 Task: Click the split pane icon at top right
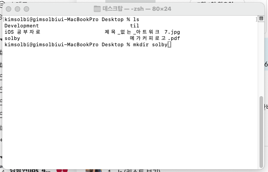(x=261, y=18)
